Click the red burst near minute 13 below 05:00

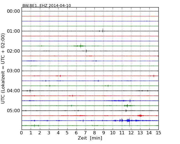point(140,116)
